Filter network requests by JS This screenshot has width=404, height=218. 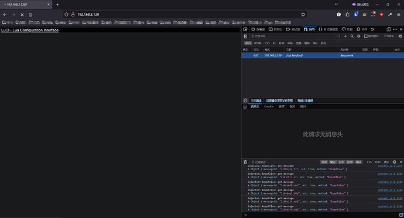tap(274, 43)
